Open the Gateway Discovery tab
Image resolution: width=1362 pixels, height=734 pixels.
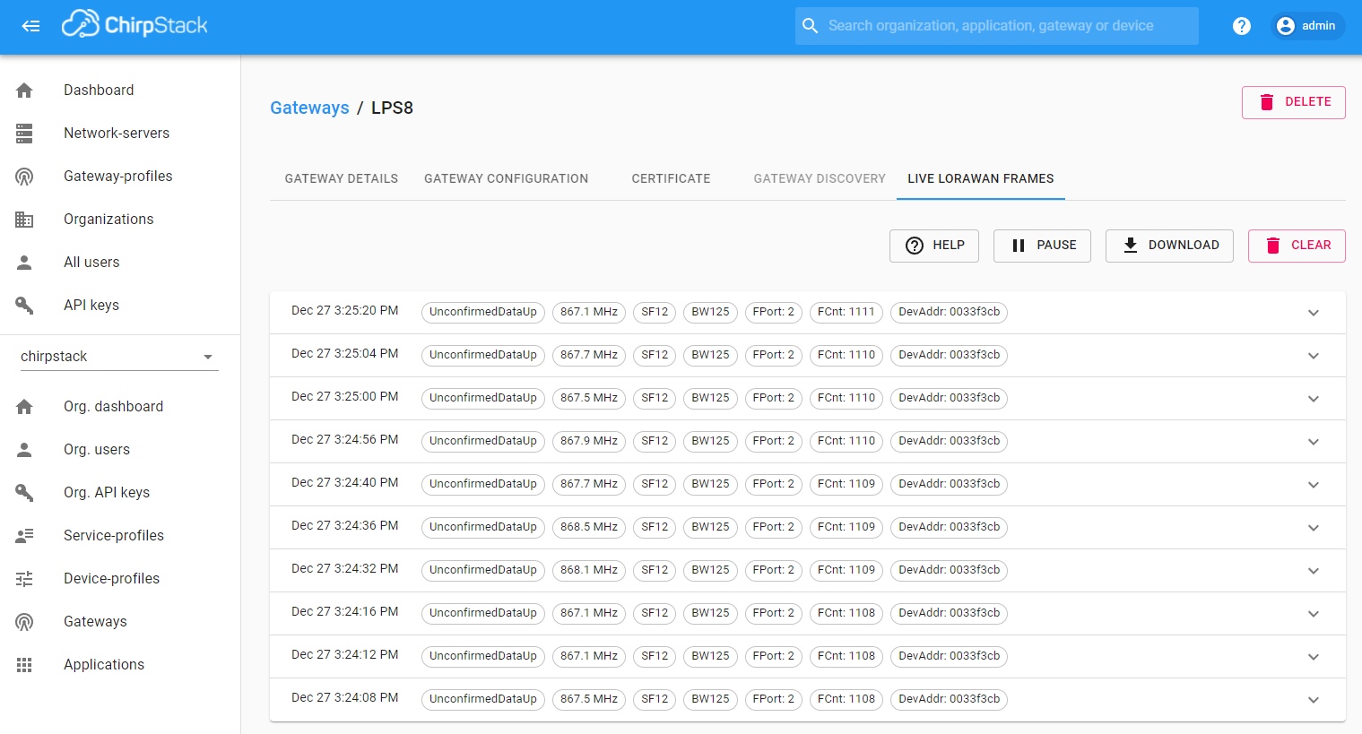pyautogui.click(x=820, y=178)
